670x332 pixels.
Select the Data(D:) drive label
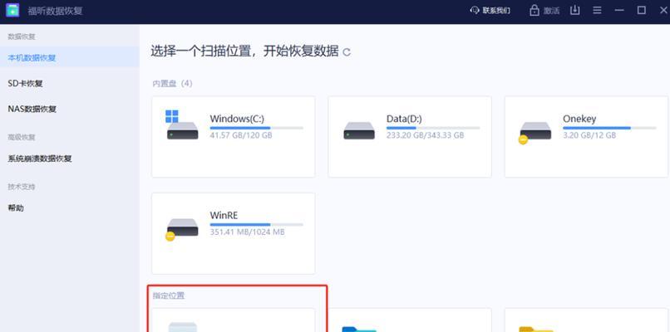point(404,119)
